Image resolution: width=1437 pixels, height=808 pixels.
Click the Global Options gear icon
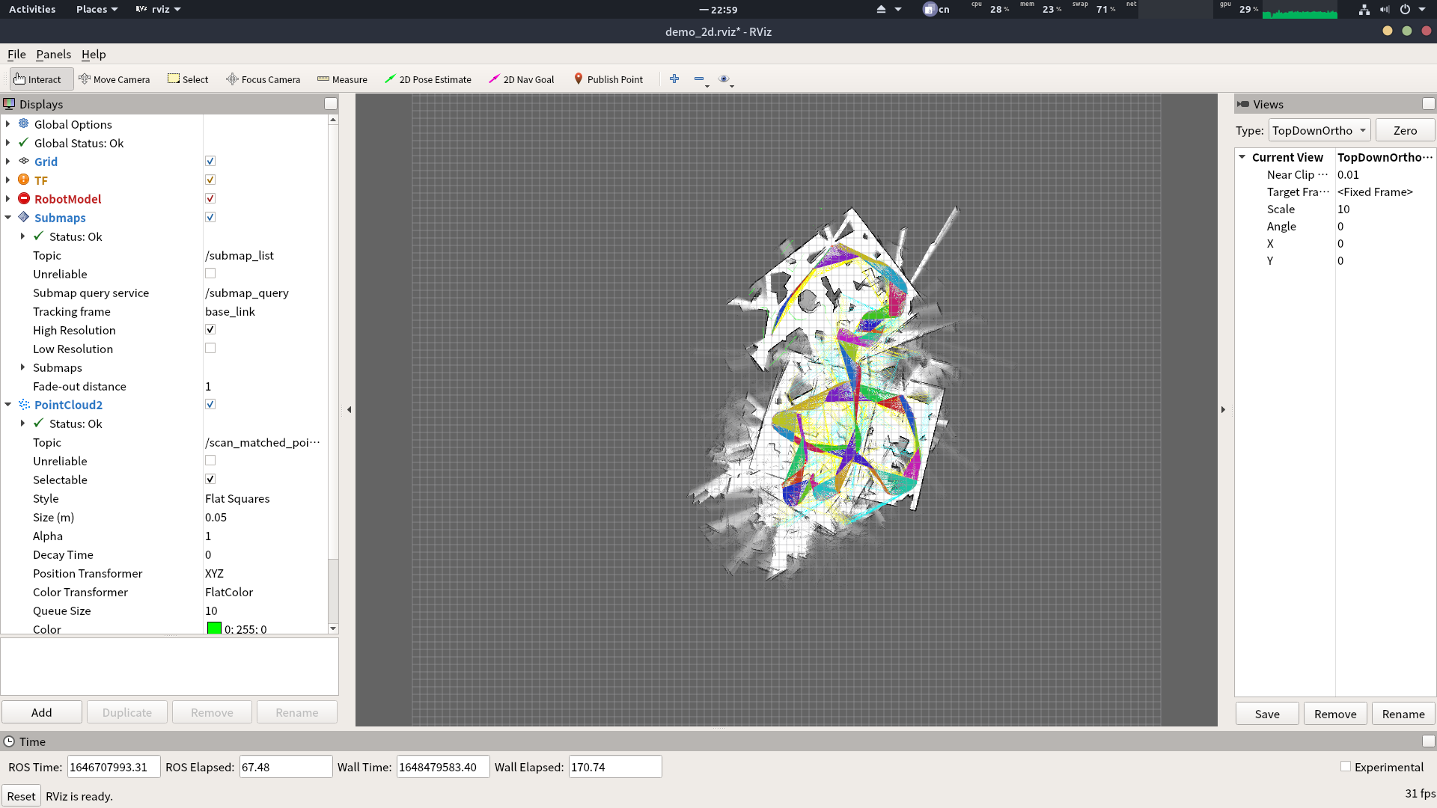coord(24,123)
